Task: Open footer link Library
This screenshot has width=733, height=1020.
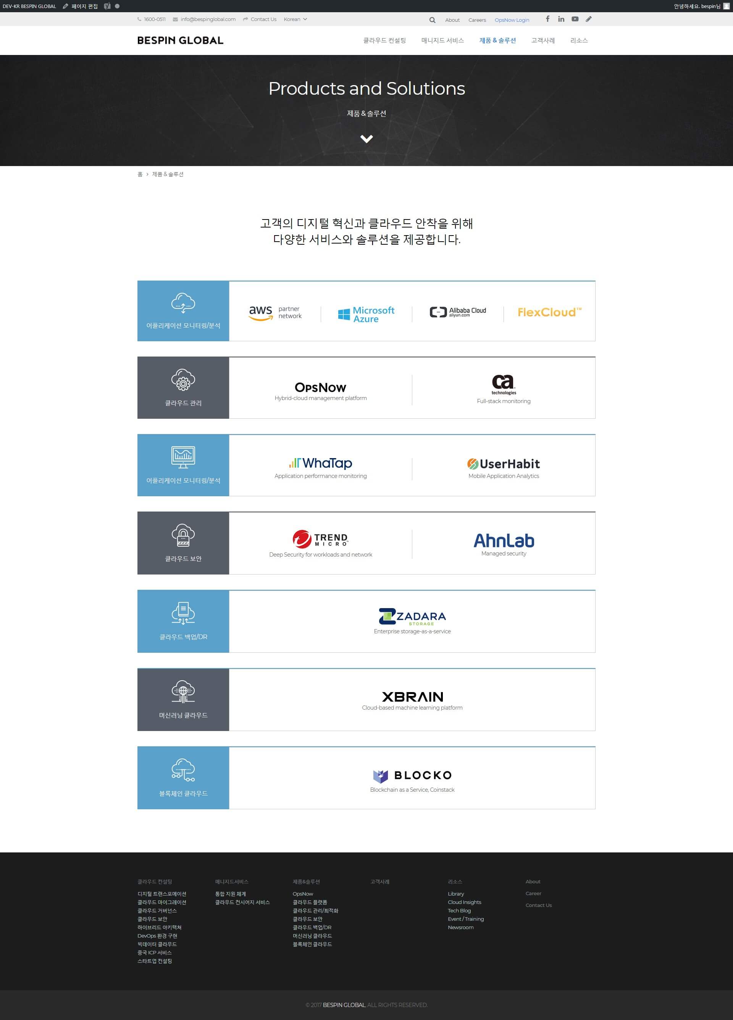Action: (x=455, y=894)
